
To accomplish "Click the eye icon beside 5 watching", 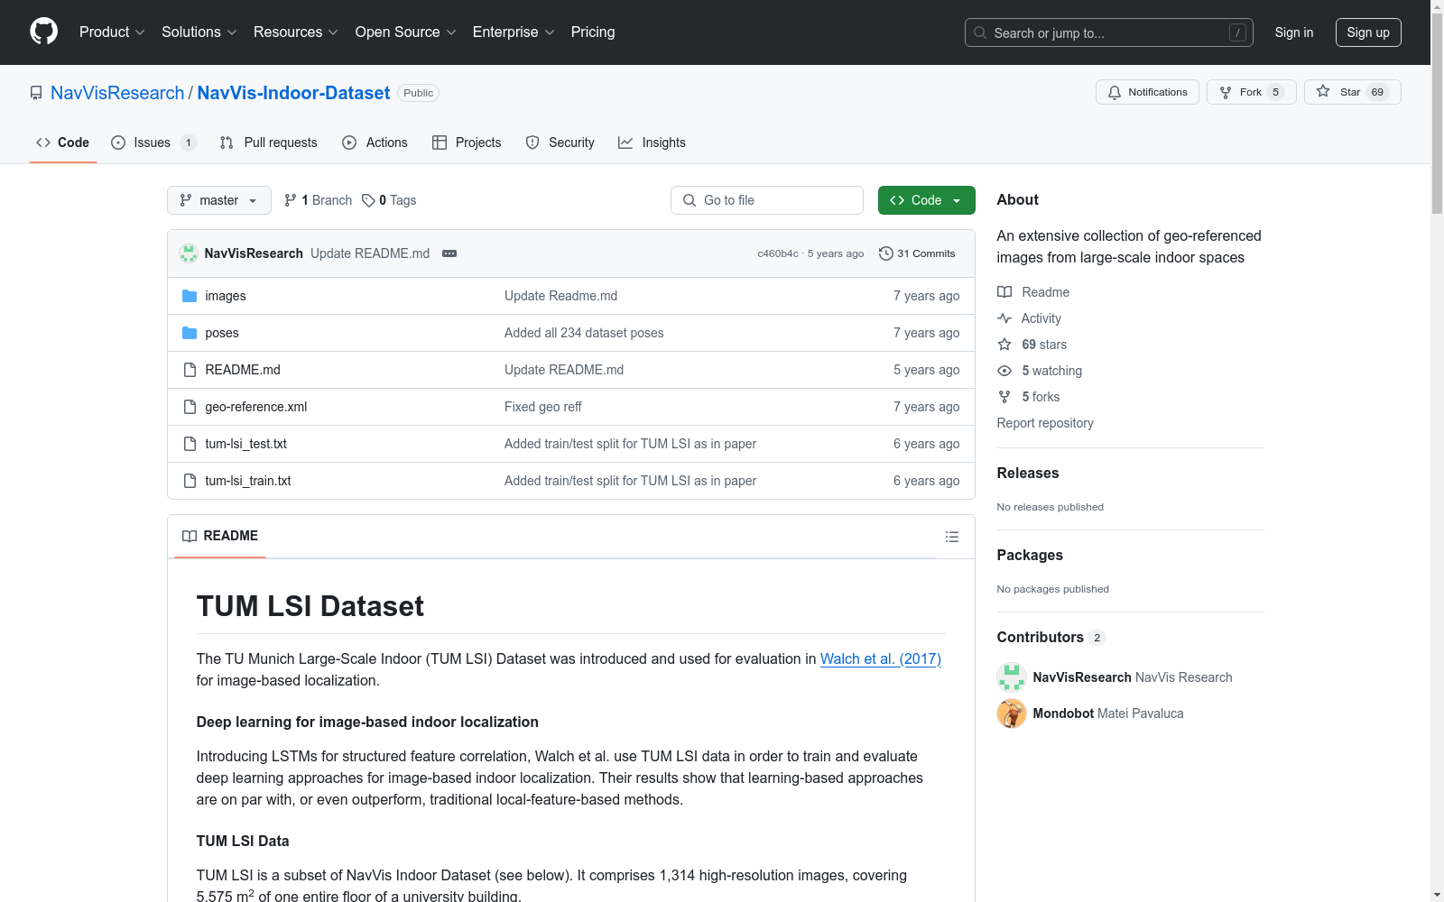I will [1004, 371].
